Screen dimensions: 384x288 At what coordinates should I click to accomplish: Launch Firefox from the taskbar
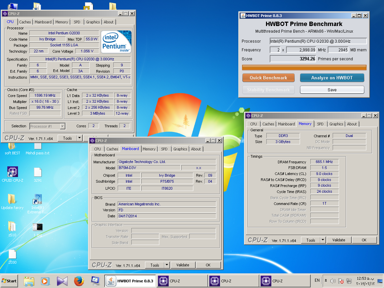point(79,281)
